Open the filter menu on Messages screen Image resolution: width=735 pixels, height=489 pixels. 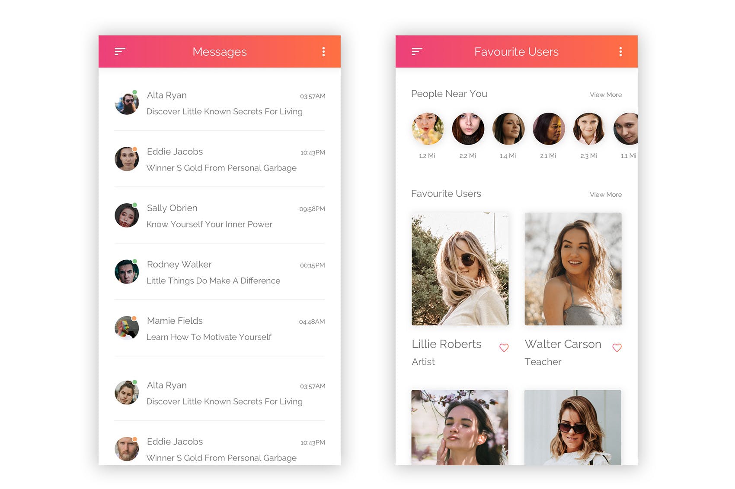point(120,51)
